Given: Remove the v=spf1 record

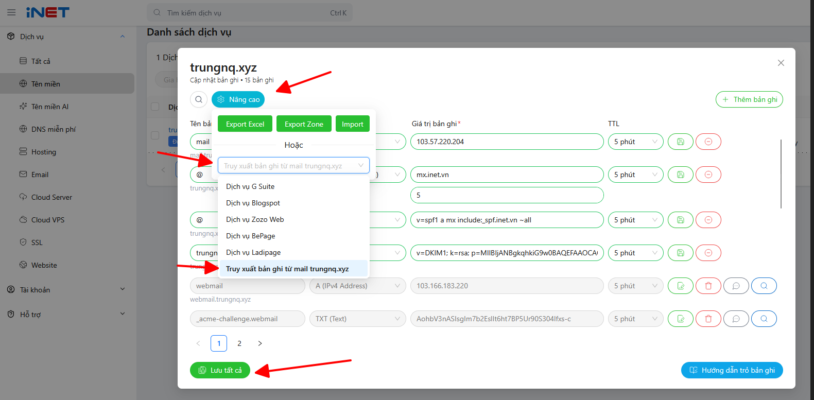Looking at the screenshot, I should click(708, 220).
